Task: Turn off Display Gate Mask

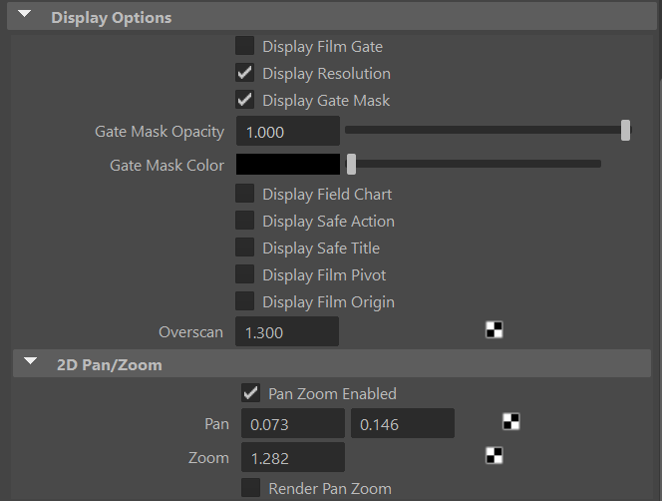Action: tap(244, 100)
